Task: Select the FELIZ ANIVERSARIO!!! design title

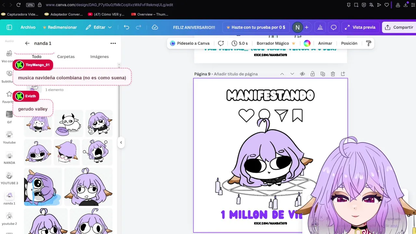Action: tap(194, 27)
